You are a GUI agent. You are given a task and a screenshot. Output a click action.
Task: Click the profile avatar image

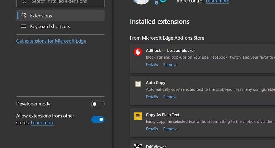[141, 2]
